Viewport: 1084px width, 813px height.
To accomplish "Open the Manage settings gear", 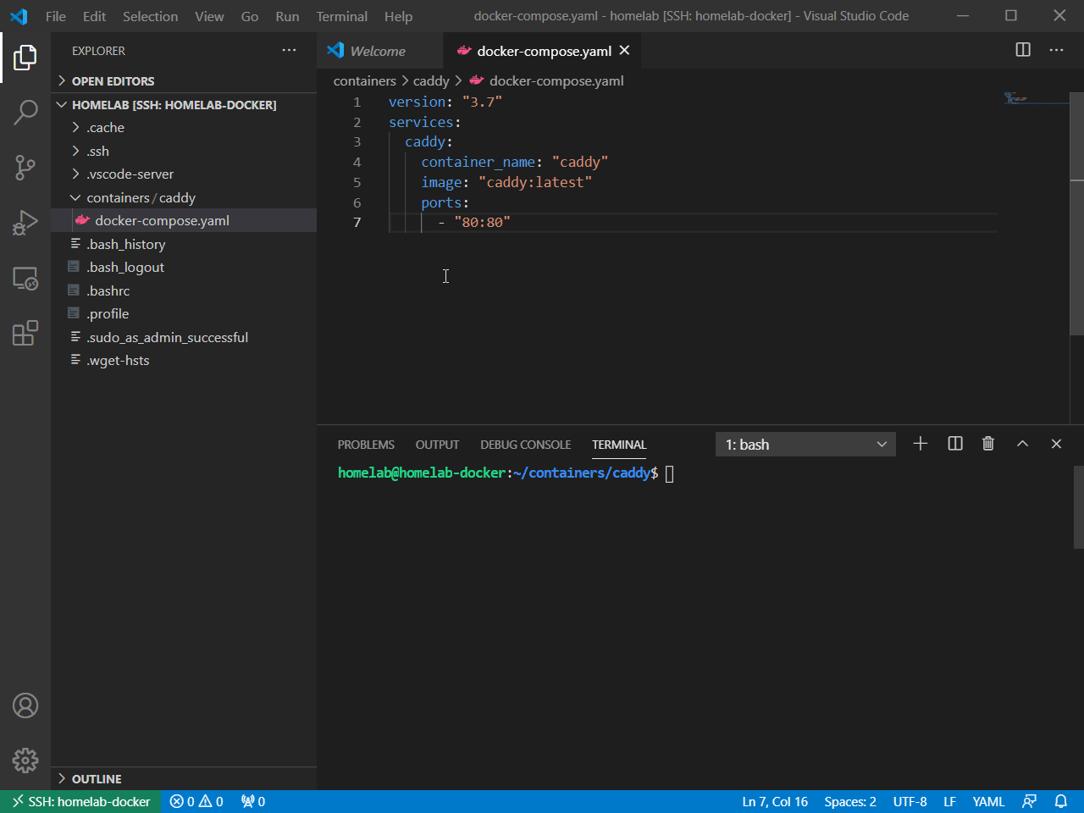I will [x=25, y=760].
